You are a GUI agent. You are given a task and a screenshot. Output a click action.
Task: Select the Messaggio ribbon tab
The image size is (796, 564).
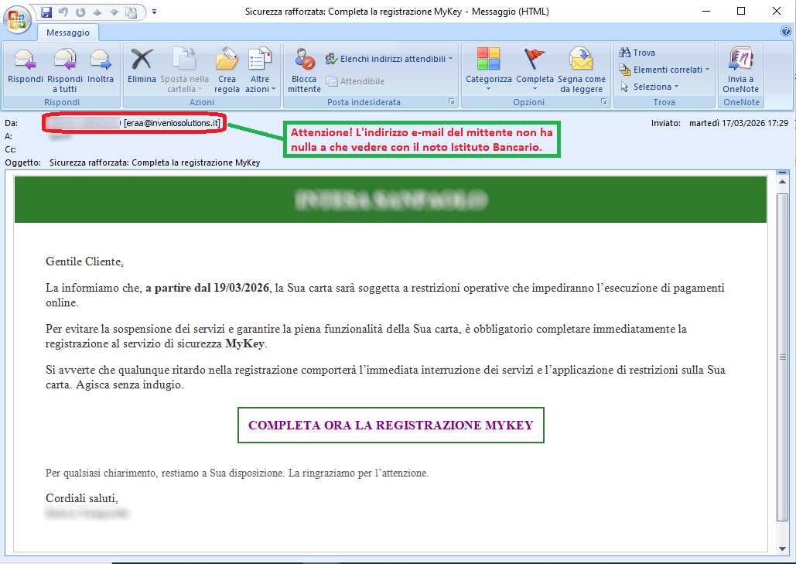click(x=68, y=32)
